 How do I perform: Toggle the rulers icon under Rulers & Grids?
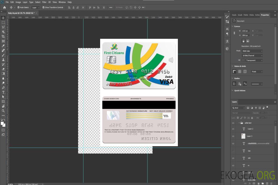(234, 71)
